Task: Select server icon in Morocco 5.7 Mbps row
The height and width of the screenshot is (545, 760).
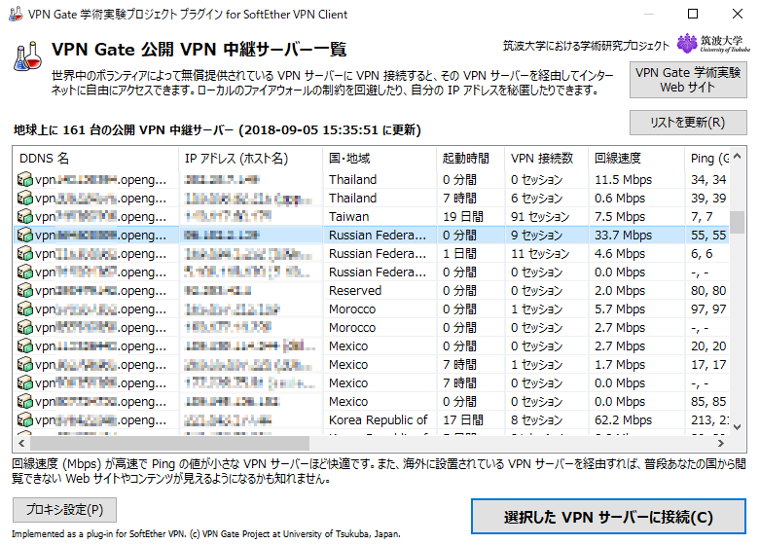Action: click(24, 309)
